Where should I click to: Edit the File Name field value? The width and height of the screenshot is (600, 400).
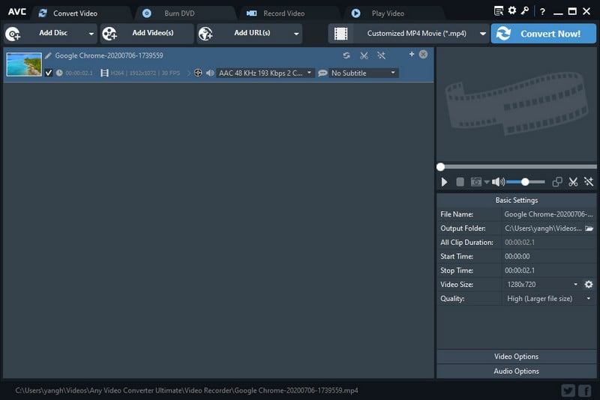pyautogui.click(x=548, y=214)
